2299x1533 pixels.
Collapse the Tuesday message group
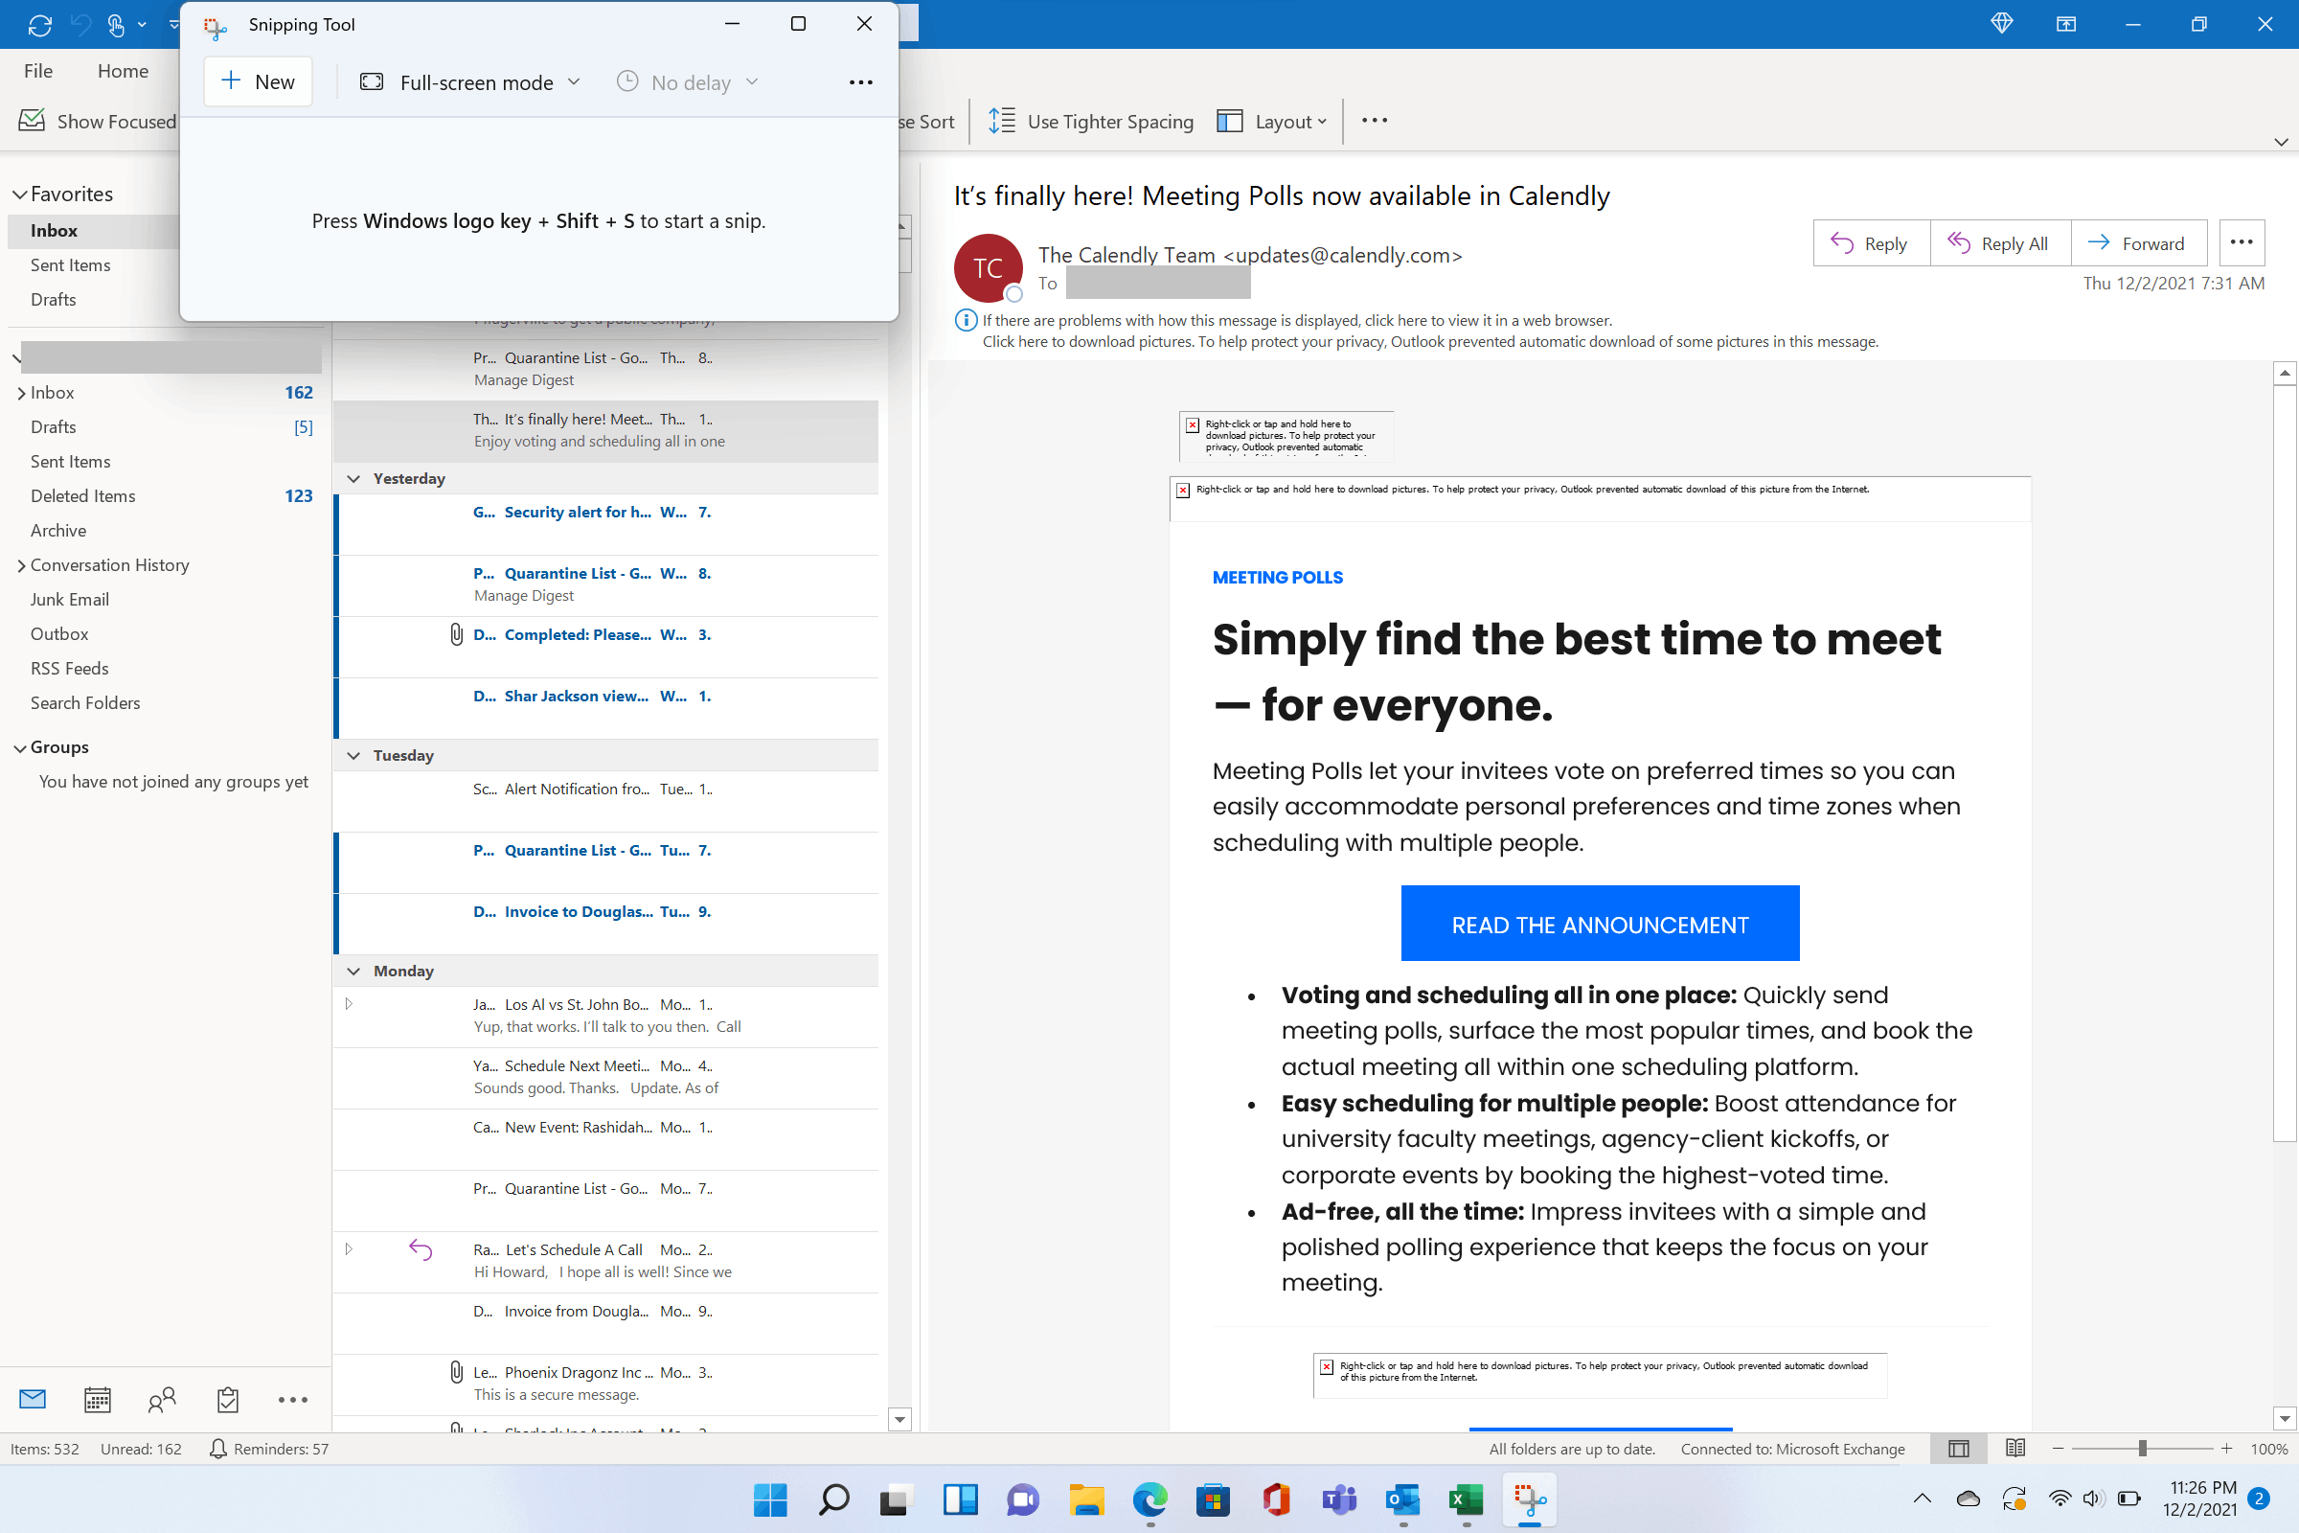point(353,756)
